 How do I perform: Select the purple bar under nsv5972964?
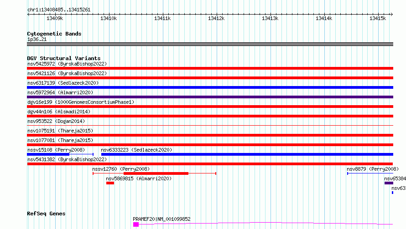(210, 97)
